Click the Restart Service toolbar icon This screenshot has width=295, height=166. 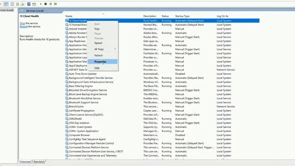click(55, 4)
